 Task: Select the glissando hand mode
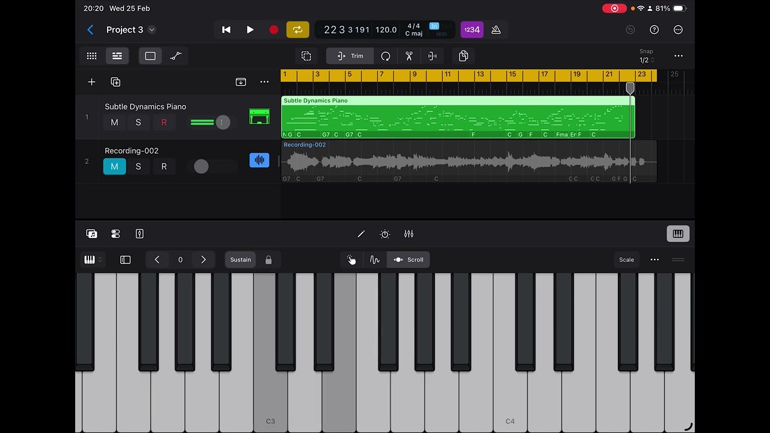point(351,260)
